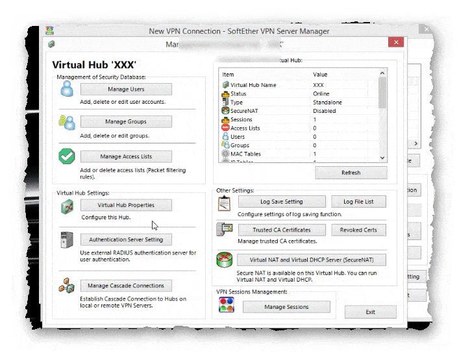457x353 pixels.
Task: Click the colorful VPN Sessions icon
Action: 227,305
